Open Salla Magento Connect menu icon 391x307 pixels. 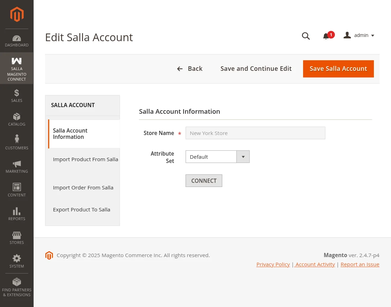(17, 61)
